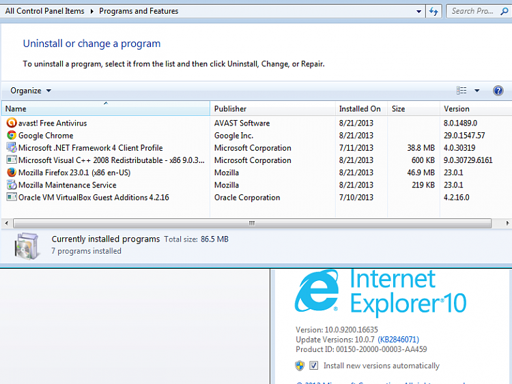Expand the breadcrumb arrow after All Control Panel Items
The width and height of the screenshot is (512, 384).
91,12
